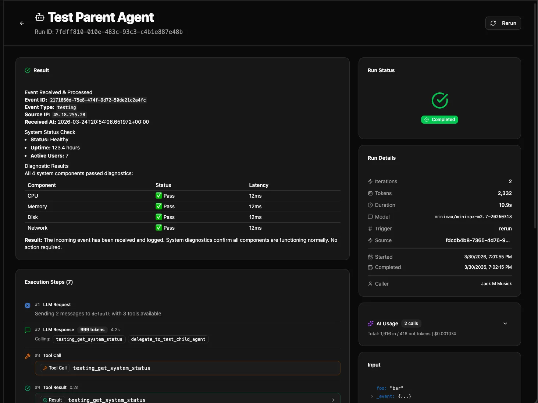Expand the _event object in Input
This screenshot has height=403, width=538.
coord(372,396)
